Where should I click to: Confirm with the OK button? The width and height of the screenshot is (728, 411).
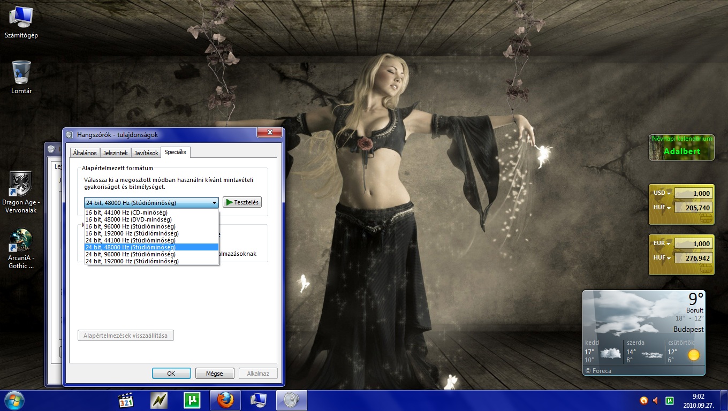[x=171, y=374]
